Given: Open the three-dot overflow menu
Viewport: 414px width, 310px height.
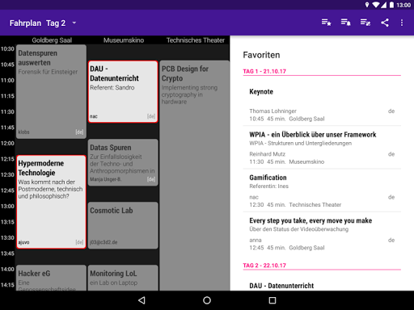Looking at the screenshot, I should (402, 23).
